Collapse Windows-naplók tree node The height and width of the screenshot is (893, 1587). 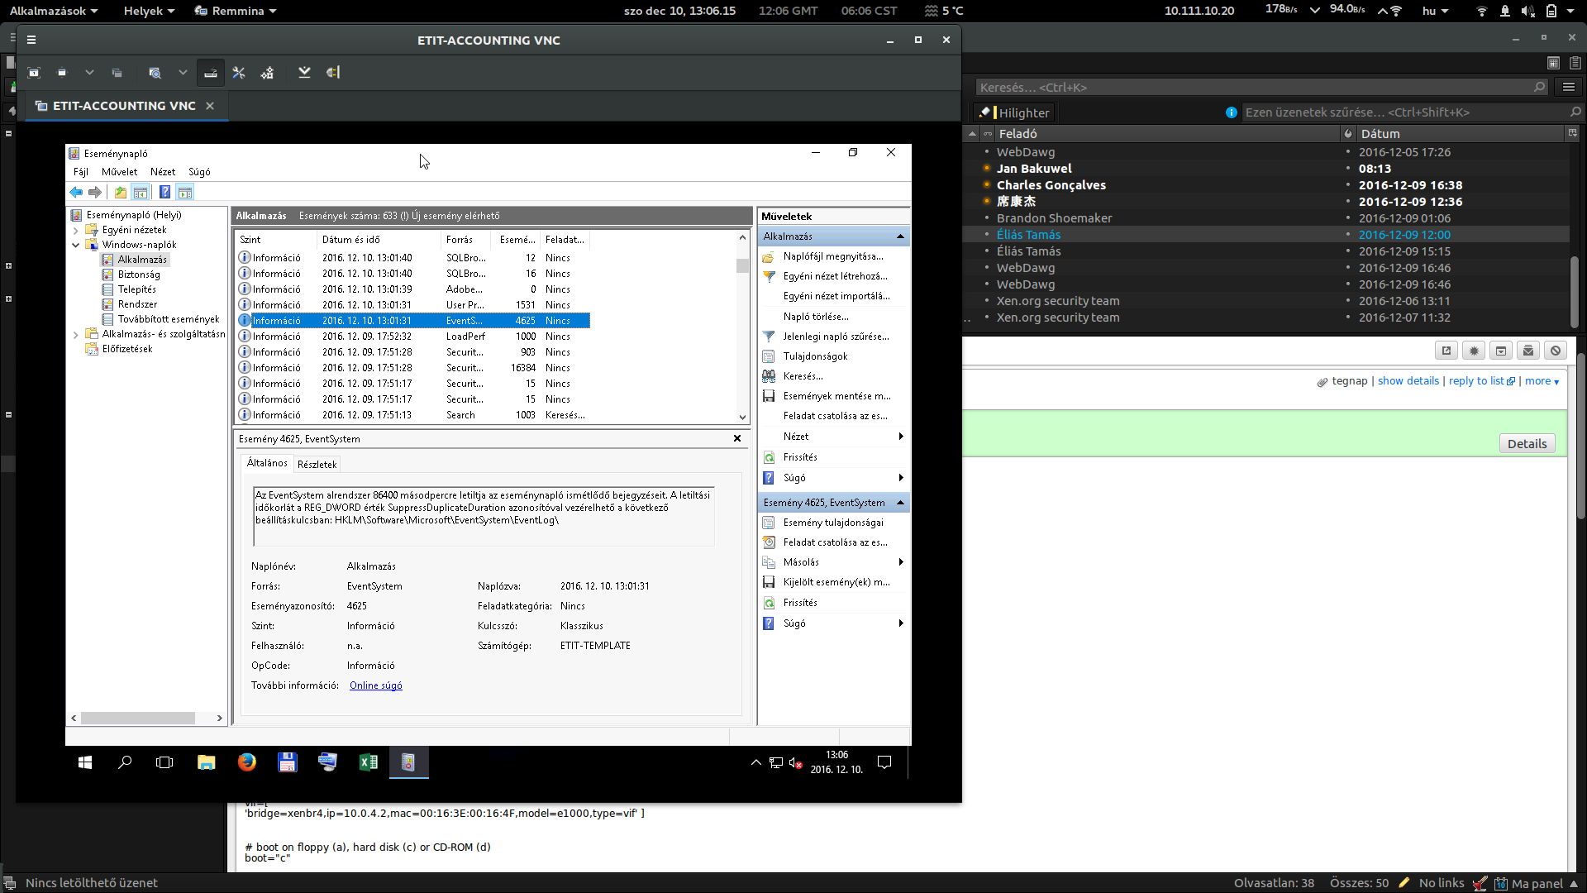pos(76,245)
